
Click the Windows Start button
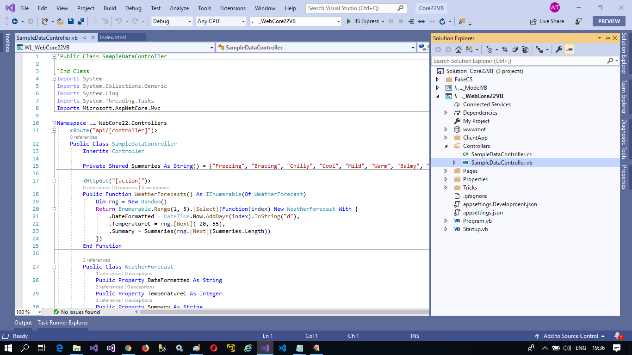click(9, 348)
